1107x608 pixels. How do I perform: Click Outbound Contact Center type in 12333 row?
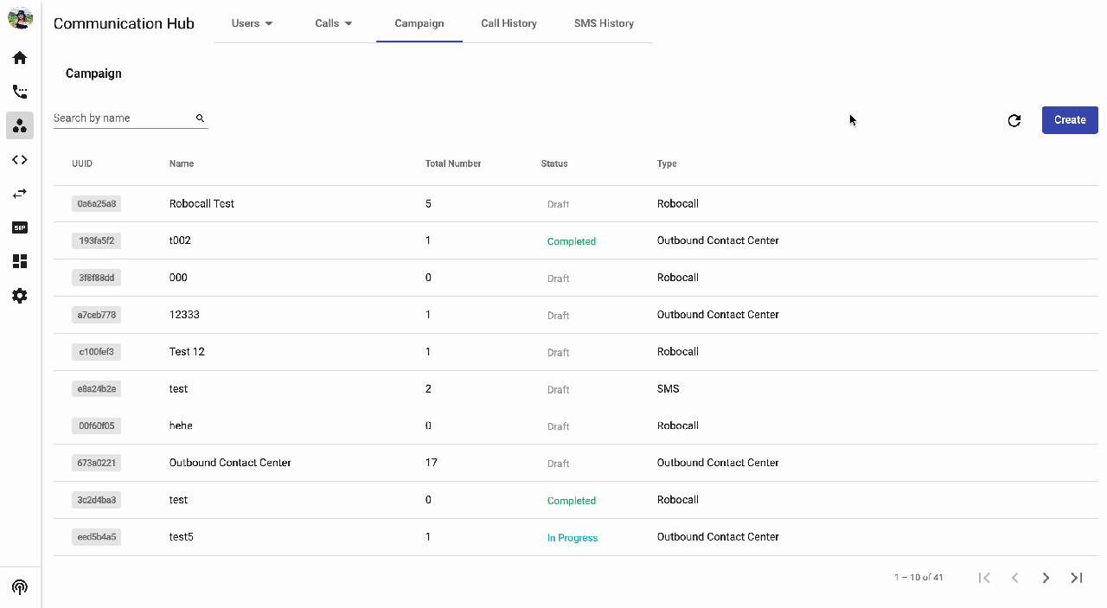[x=718, y=315]
